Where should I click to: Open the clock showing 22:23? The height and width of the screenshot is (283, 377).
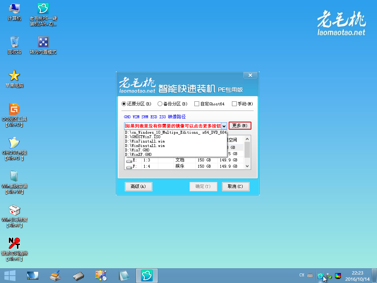click(x=357, y=276)
